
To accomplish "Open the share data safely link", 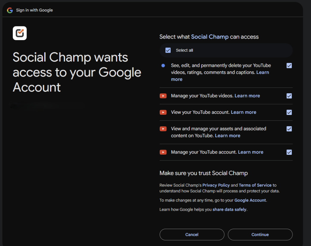I will coord(230,209).
